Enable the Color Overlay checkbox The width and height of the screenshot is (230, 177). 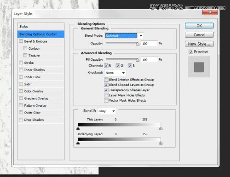coord(21,91)
